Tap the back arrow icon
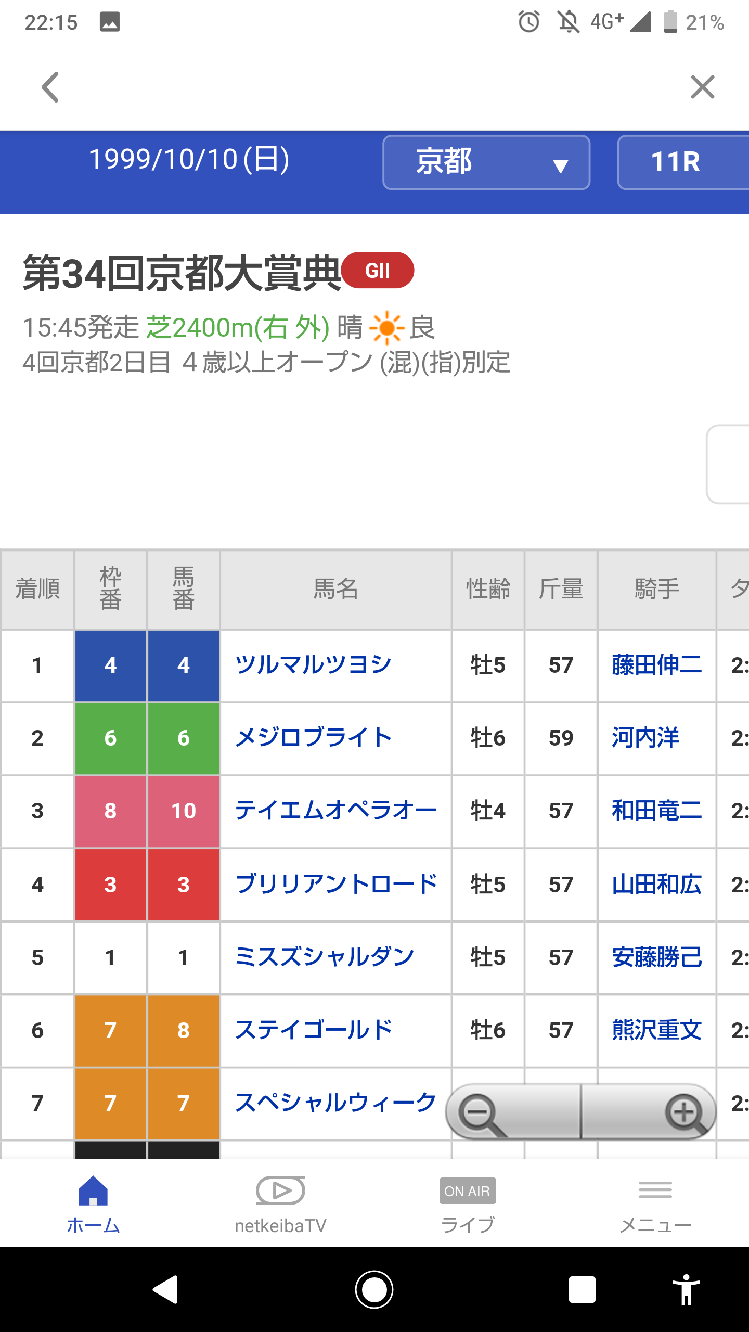The image size is (749, 1332). [50, 87]
